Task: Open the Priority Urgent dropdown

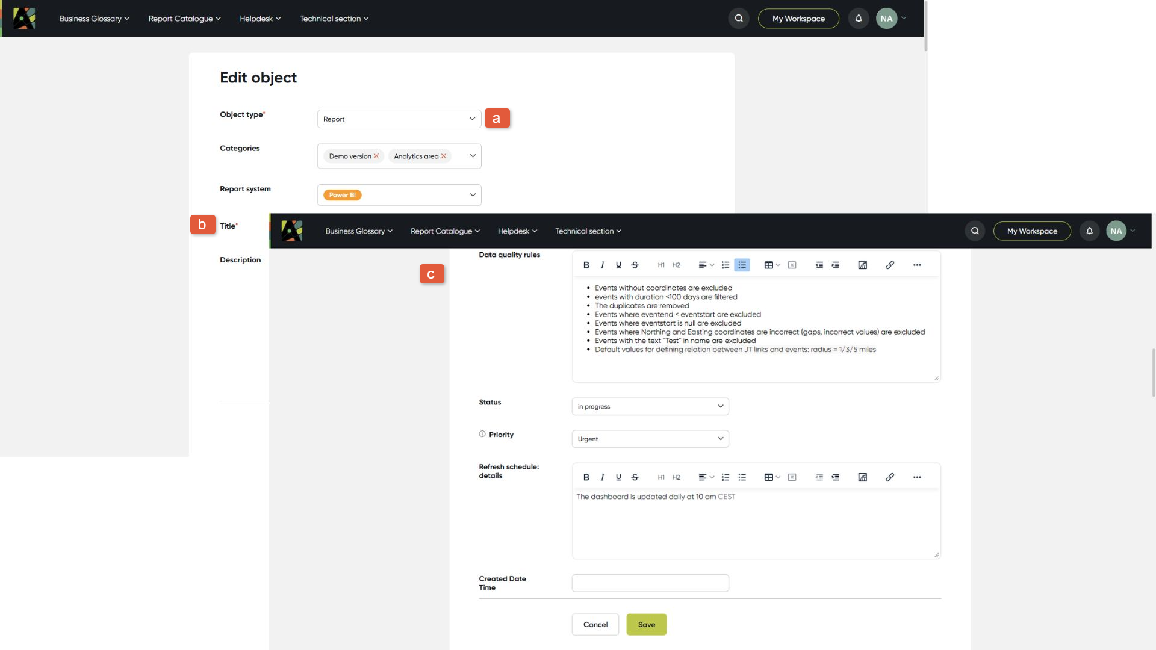Action: point(650,439)
